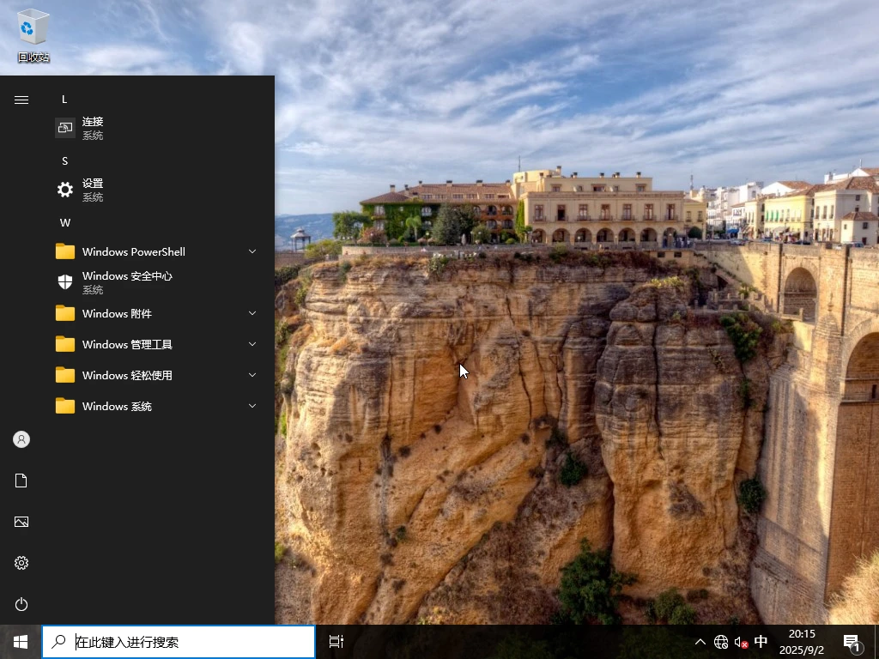Click the user account icon in Start menu
The height and width of the screenshot is (659, 879).
point(21,438)
